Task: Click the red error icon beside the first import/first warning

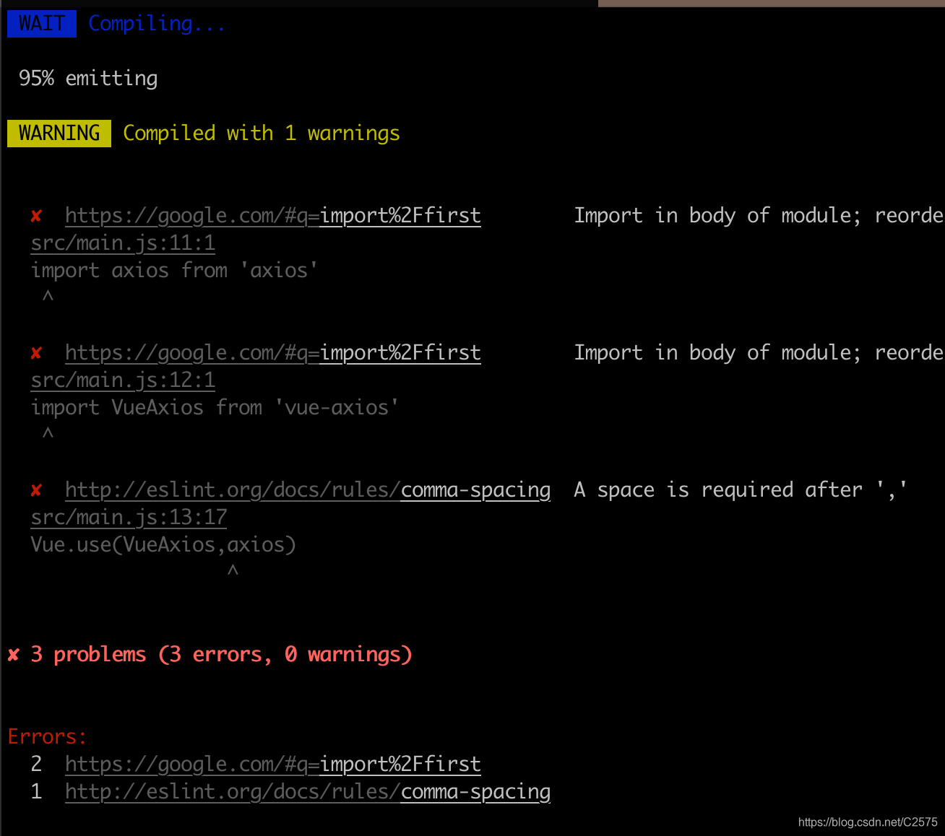Action: point(35,215)
